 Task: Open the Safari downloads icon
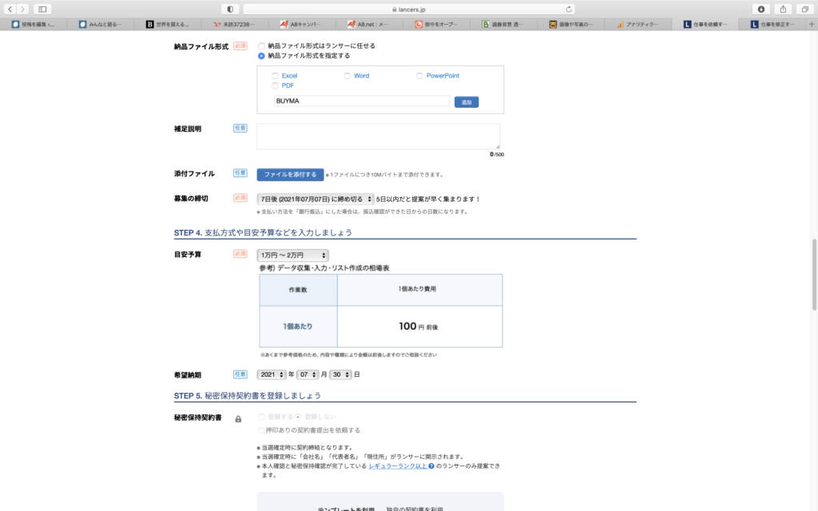coord(760,9)
